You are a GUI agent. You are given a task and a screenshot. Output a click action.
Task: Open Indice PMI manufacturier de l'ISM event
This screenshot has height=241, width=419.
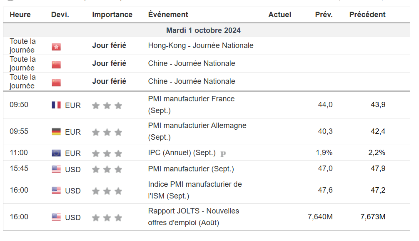(195, 190)
